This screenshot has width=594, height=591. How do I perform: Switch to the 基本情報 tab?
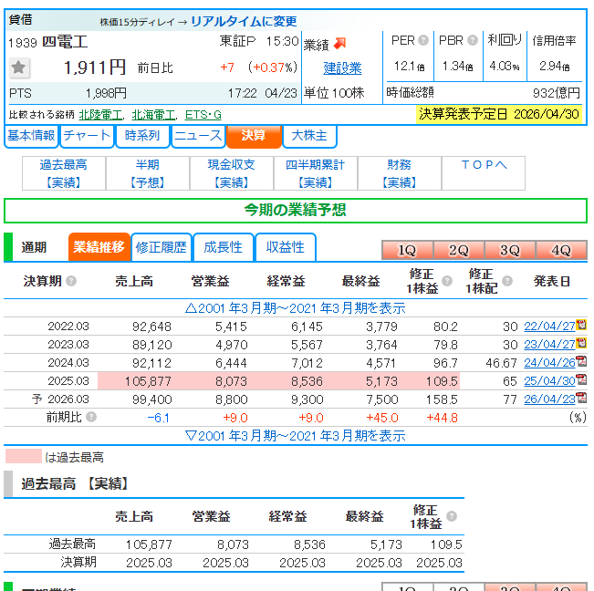point(31,136)
